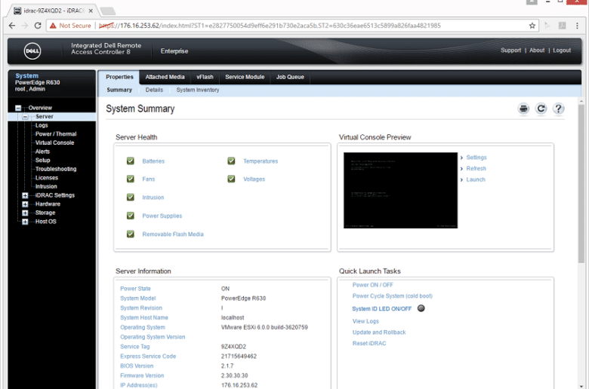Click the Not Secure warning icon
Viewport: 589px width, 389px height.
(53, 26)
